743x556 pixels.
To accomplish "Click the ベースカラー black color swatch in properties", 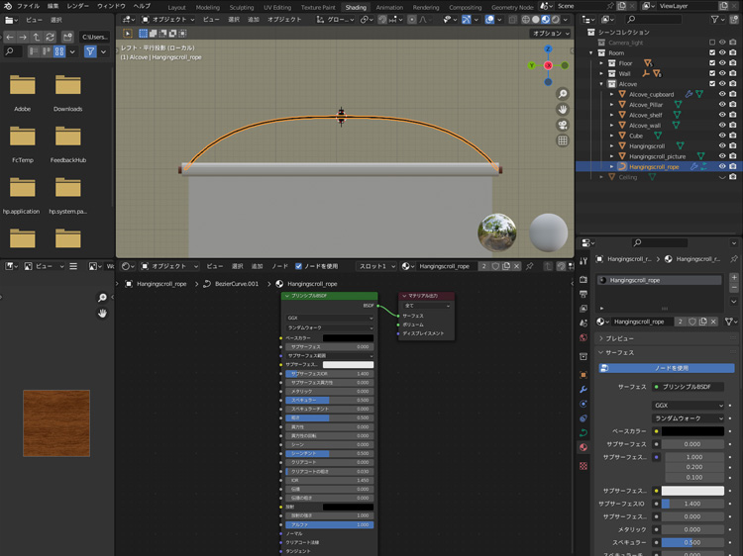I will click(x=692, y=431).
